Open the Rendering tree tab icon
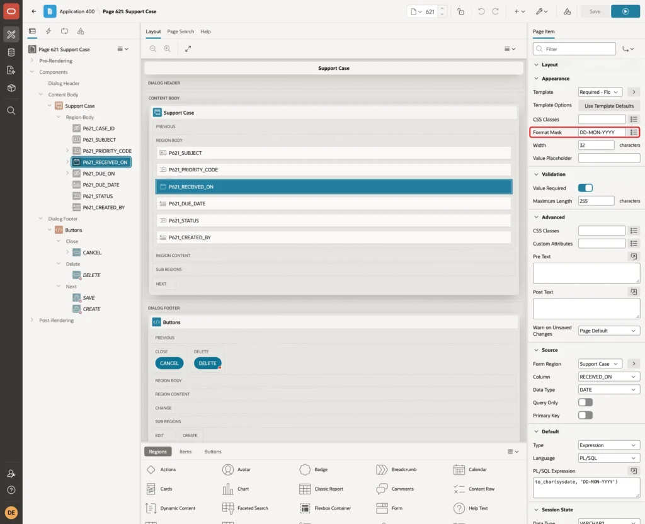The height and width of the screenshot is (524, 645). click(x=32, y=31)
